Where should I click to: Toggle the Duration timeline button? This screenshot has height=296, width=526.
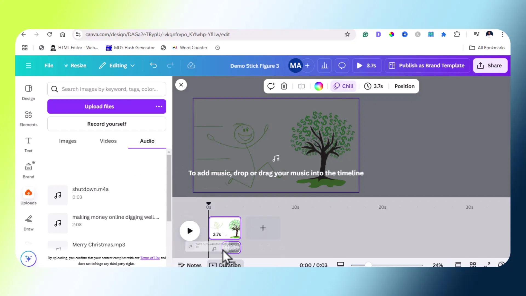pos(225,264)
